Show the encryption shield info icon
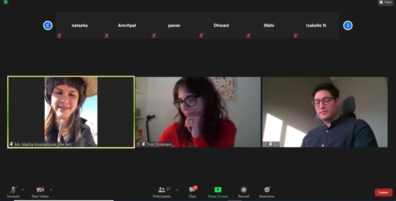The image size is (396, 201). pos(6,2)
